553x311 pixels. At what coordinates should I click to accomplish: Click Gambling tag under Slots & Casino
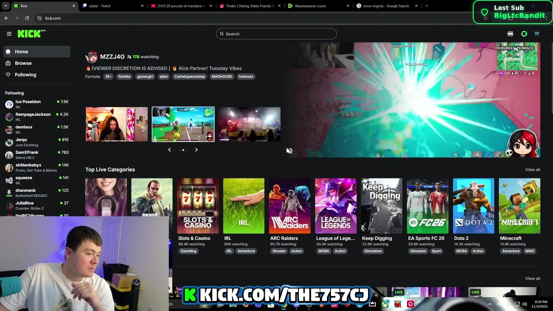pyautogui.click(x=188, y=251)
